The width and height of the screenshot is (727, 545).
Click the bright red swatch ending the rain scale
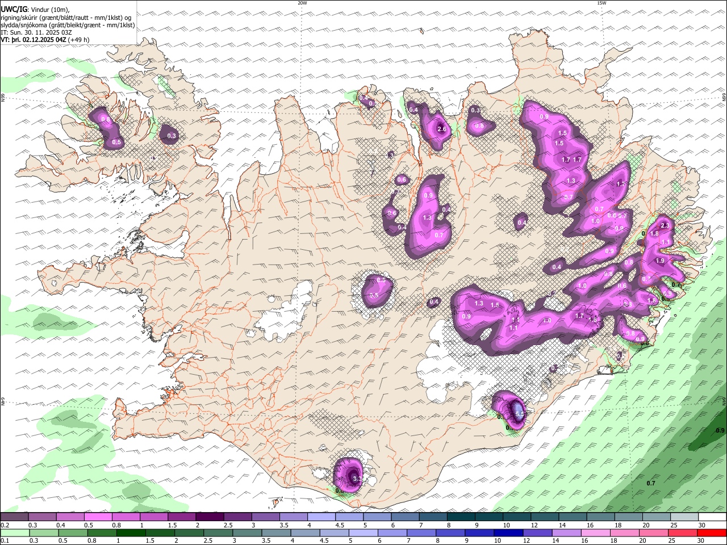pyautogui.click(x=712, y=533)
